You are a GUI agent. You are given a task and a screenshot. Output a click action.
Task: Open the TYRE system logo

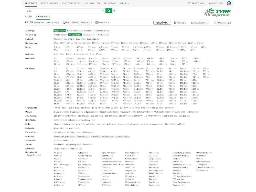217,13
